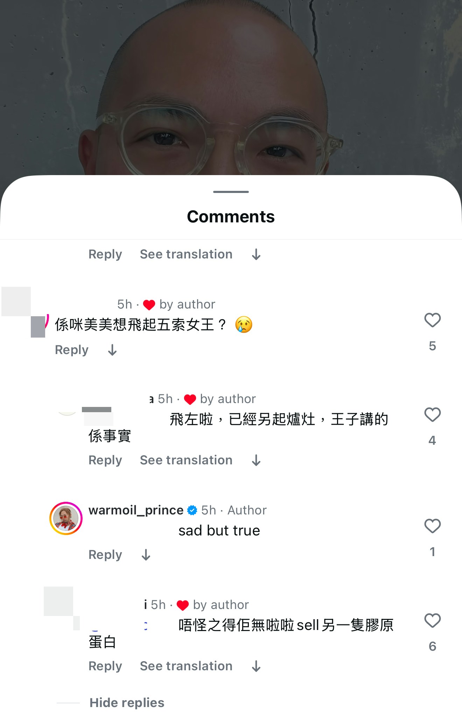See translation of 膠原蛋白 comment
462x727 pixels.
[x=186, y=666]
